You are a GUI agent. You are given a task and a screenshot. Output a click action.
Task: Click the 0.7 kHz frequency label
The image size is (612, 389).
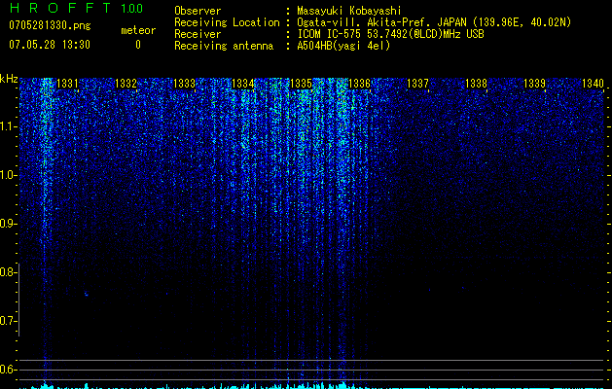(x=7, y=321)
